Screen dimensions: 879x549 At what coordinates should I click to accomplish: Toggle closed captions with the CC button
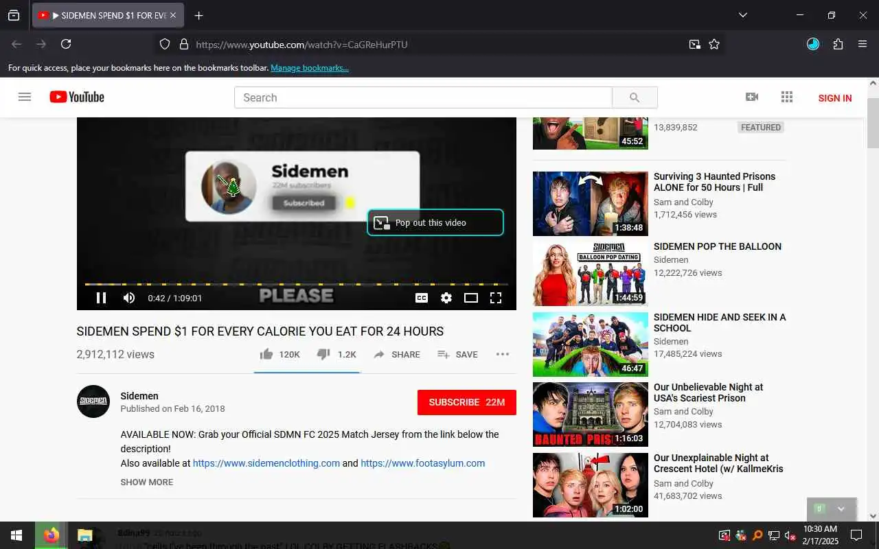click(422, 298)
